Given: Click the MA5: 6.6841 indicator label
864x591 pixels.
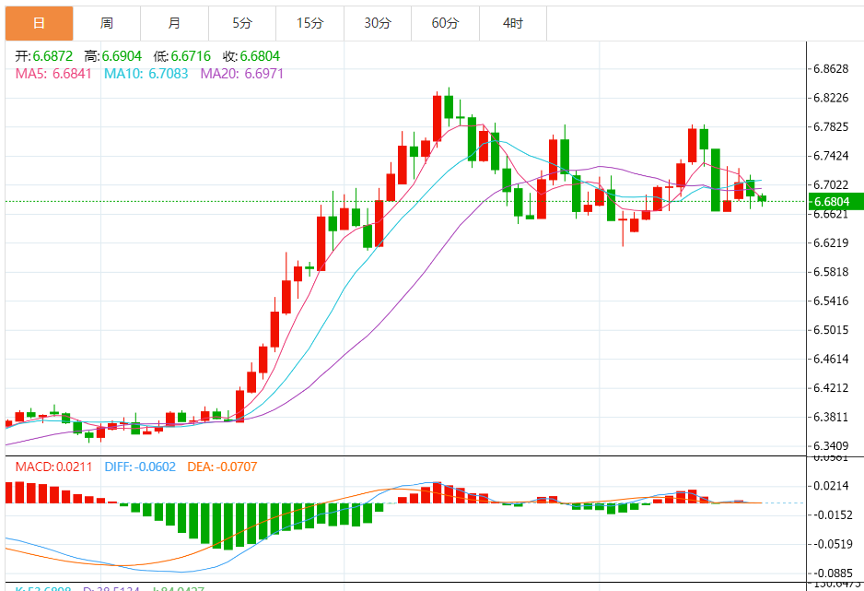Looking at the screenshot, I should tap(53, 74).
